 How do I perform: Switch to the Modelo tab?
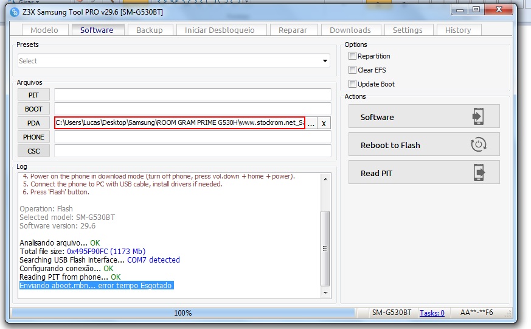pyautogui.click(x=44, y=30)
